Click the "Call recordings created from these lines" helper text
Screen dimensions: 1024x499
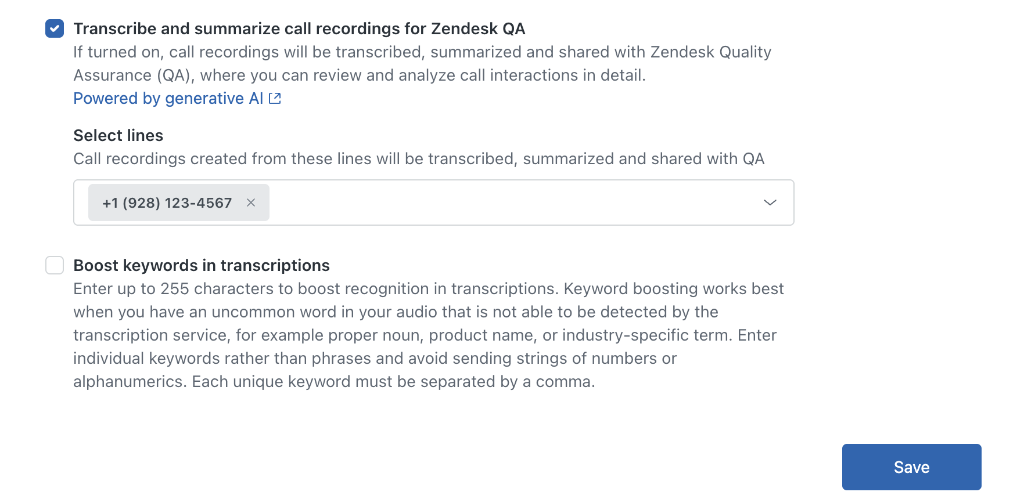[418, 159]
